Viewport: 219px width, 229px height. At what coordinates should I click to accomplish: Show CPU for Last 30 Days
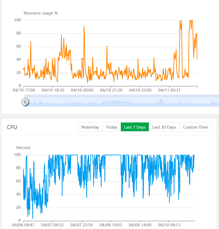[x=164, y=127]
